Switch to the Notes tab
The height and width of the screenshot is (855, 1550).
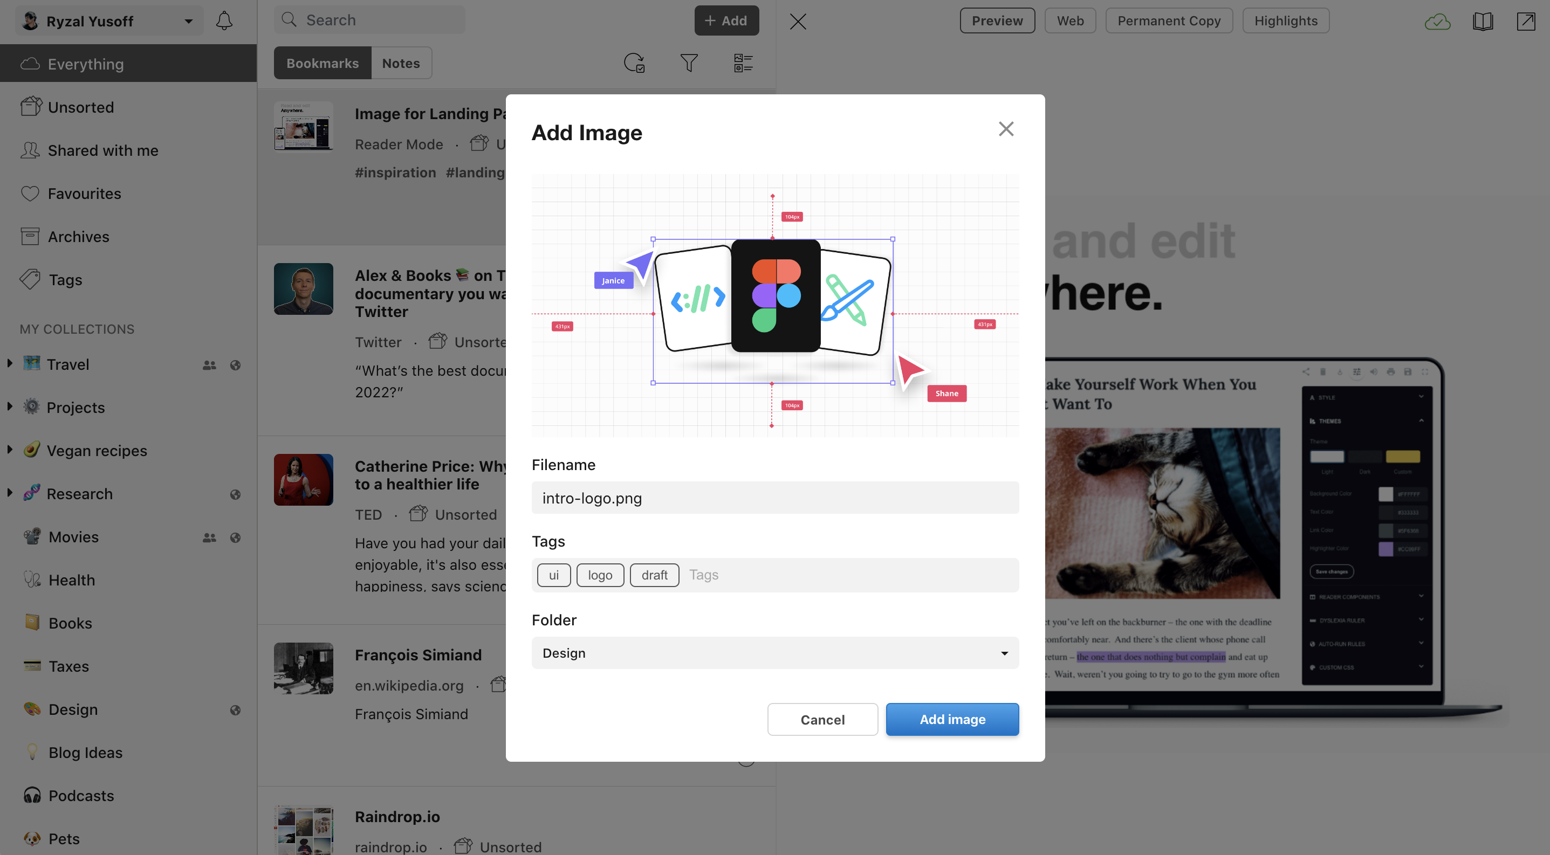pyautogui.click(x=401, y=63)
